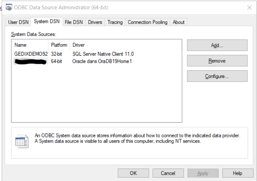Open Help for the dialog

click(x=237, y=173)
